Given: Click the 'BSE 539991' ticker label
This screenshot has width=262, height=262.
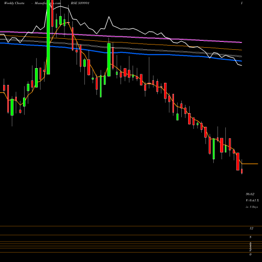Looking at the screenshot, I should pos(80,3).
